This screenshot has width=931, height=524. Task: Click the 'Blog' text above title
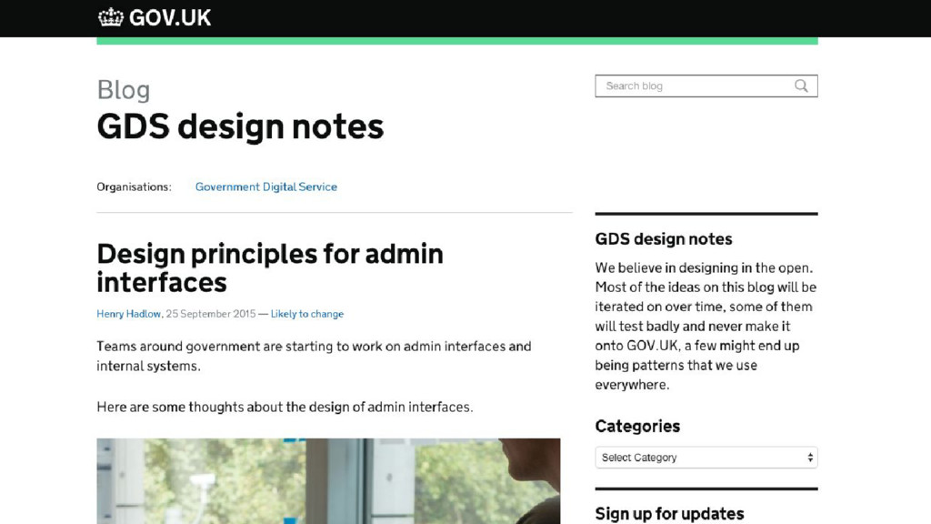tap(124, 90)
